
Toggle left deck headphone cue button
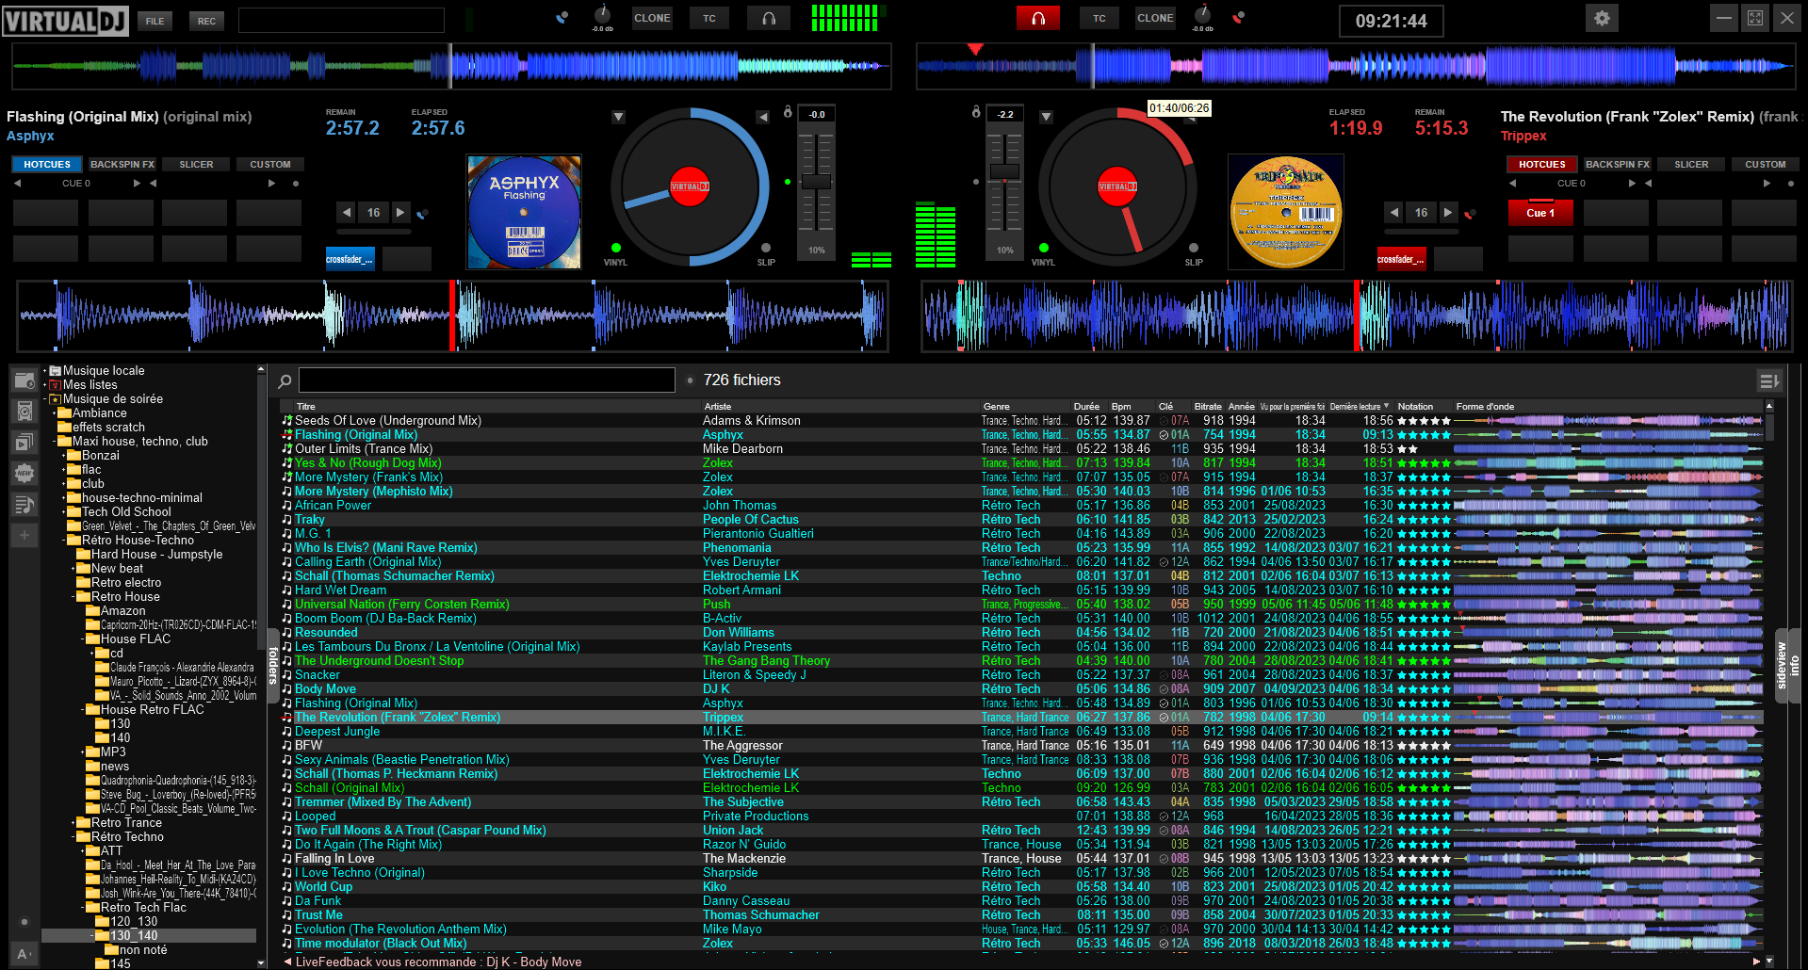pos(769,19)
